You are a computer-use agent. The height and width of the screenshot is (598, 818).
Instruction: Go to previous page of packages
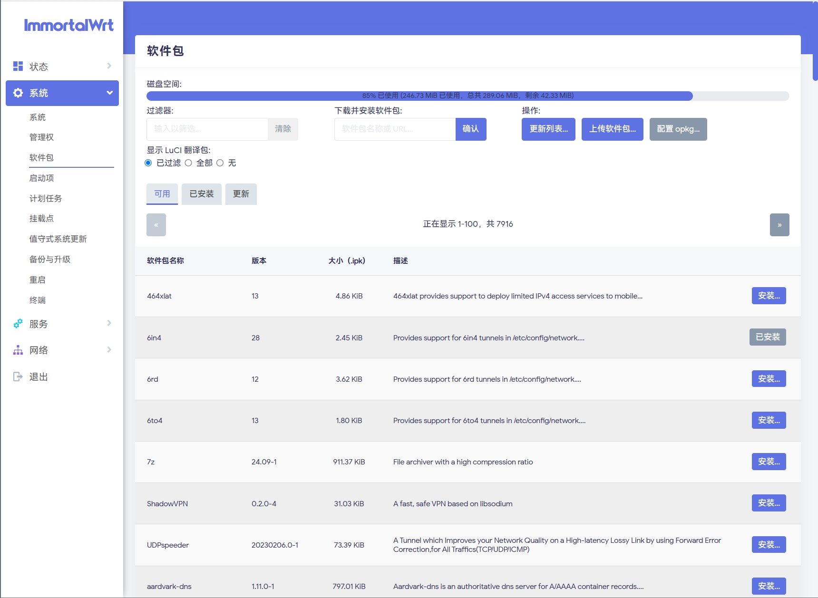pyautogui.click(x=156, y=225)
